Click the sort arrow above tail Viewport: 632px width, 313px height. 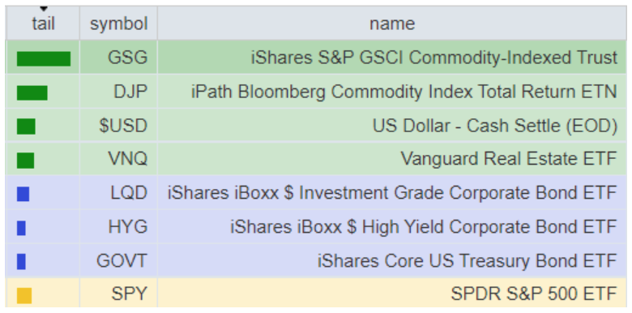click(x=44, y=9)
